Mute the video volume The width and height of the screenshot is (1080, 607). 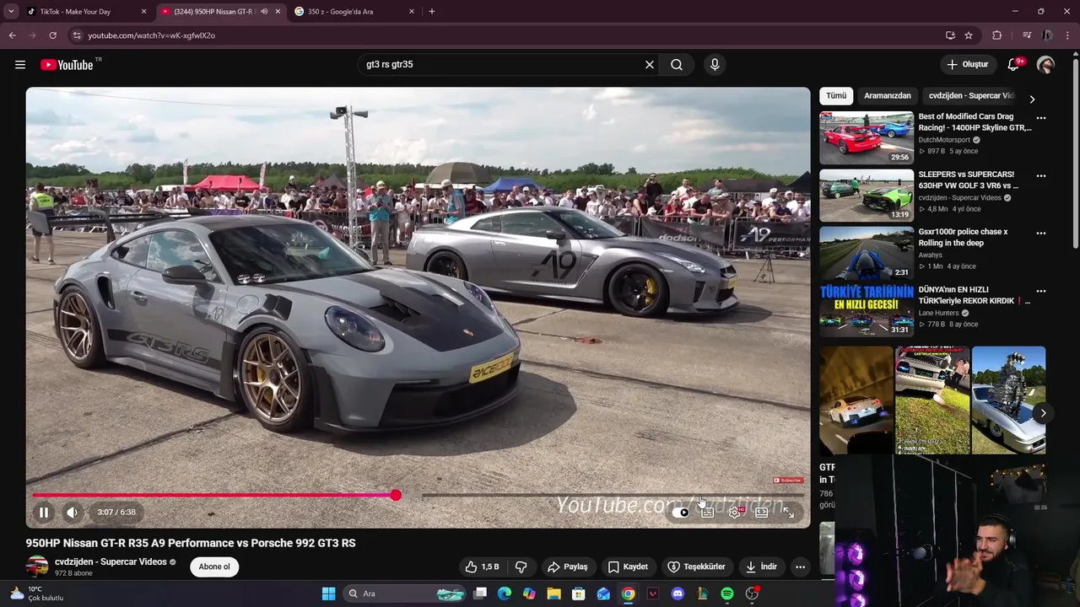73,512
